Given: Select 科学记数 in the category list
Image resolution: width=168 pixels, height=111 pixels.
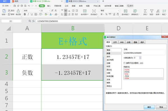Looking at the screenshot, I should (x=110, y=76).
